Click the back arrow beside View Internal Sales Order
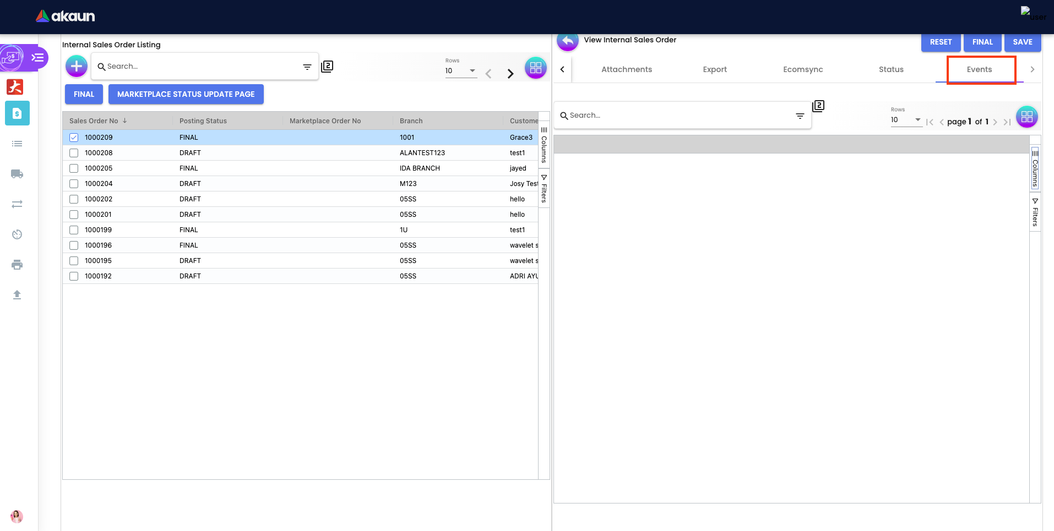Image resolution: width=1054 pixels, height=531 pixels. 567,41
